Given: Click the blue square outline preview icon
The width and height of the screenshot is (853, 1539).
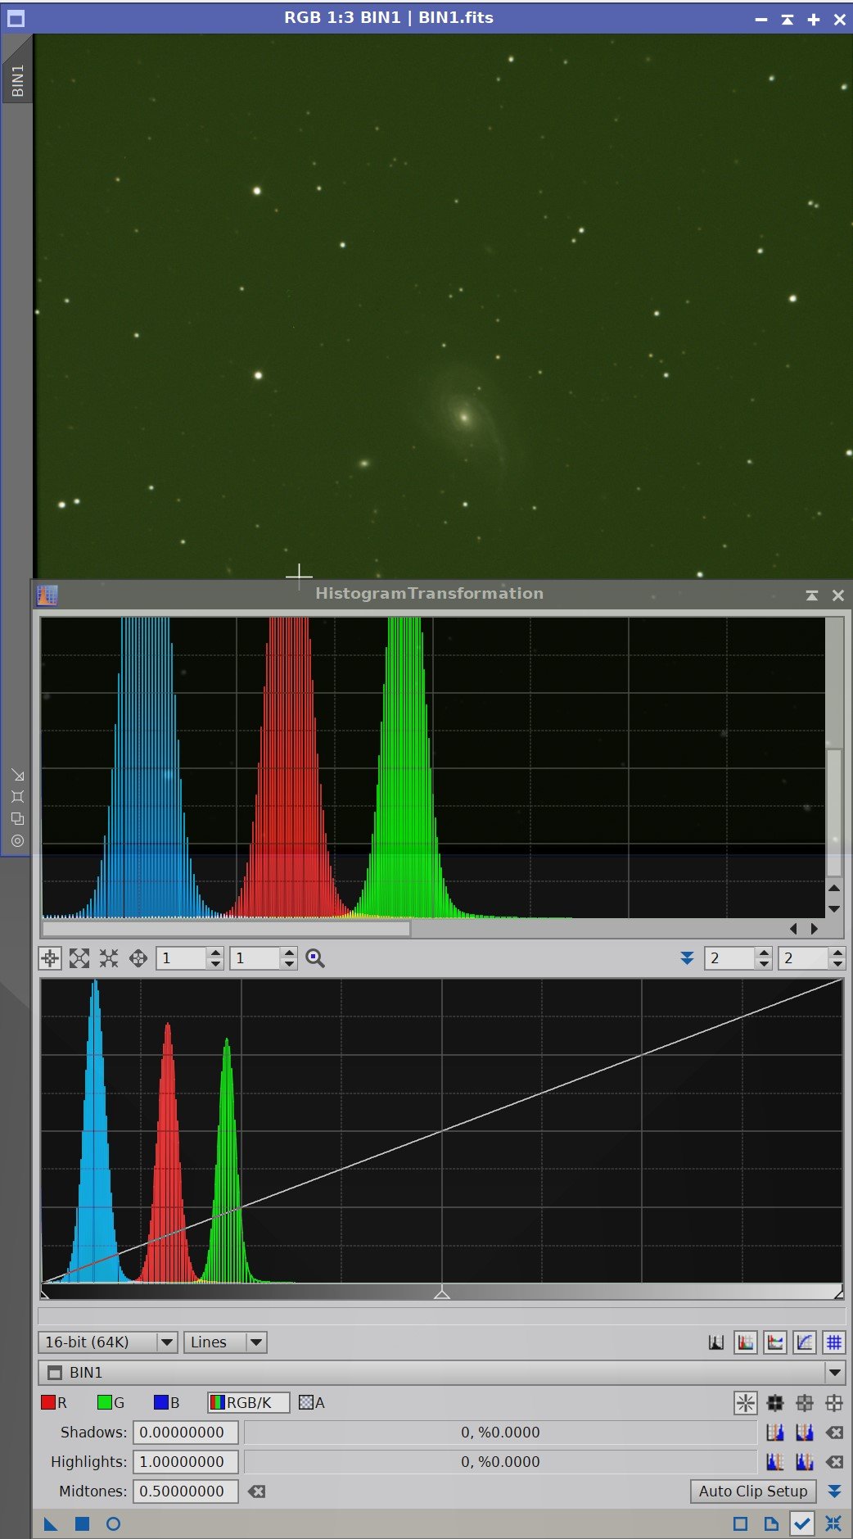Looking at the screenshot, I should [x=740, y=1524].
